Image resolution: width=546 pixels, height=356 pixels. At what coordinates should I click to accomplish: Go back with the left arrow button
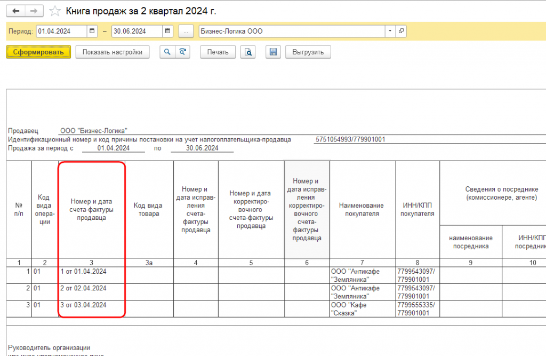click(x=15, y=11)
